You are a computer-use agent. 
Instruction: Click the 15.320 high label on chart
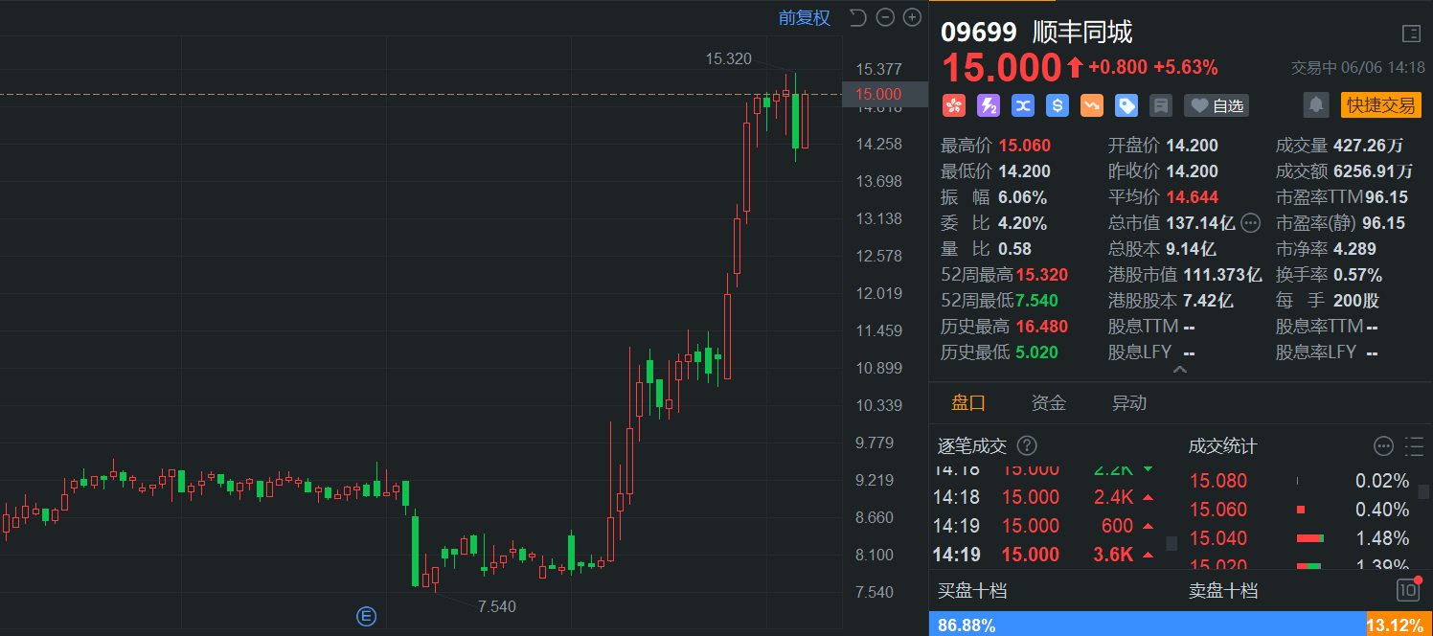(x=729, y=58)
